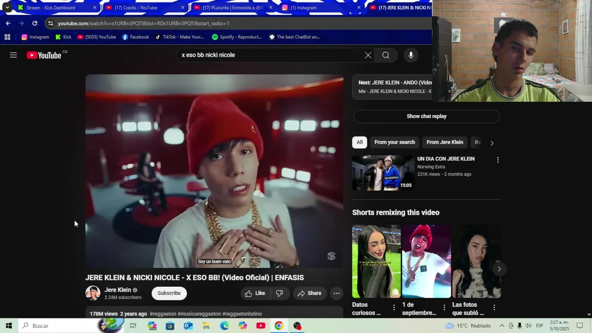Open the Windows Start menu
The image size is (592, 333).
[x=9, y=326]
